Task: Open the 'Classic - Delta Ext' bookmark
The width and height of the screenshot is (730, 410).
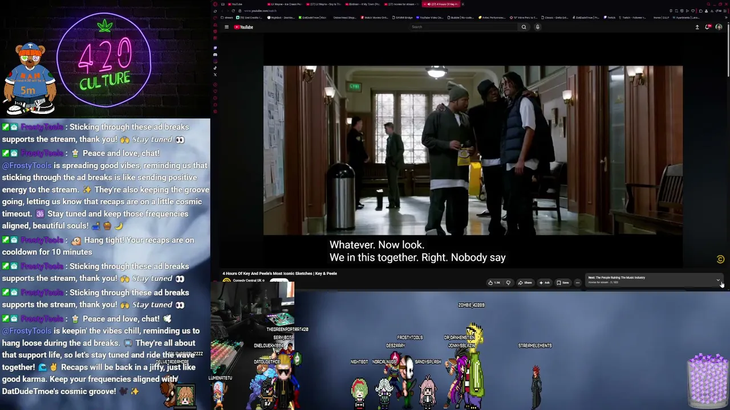Action: click(x=556, y=18)
